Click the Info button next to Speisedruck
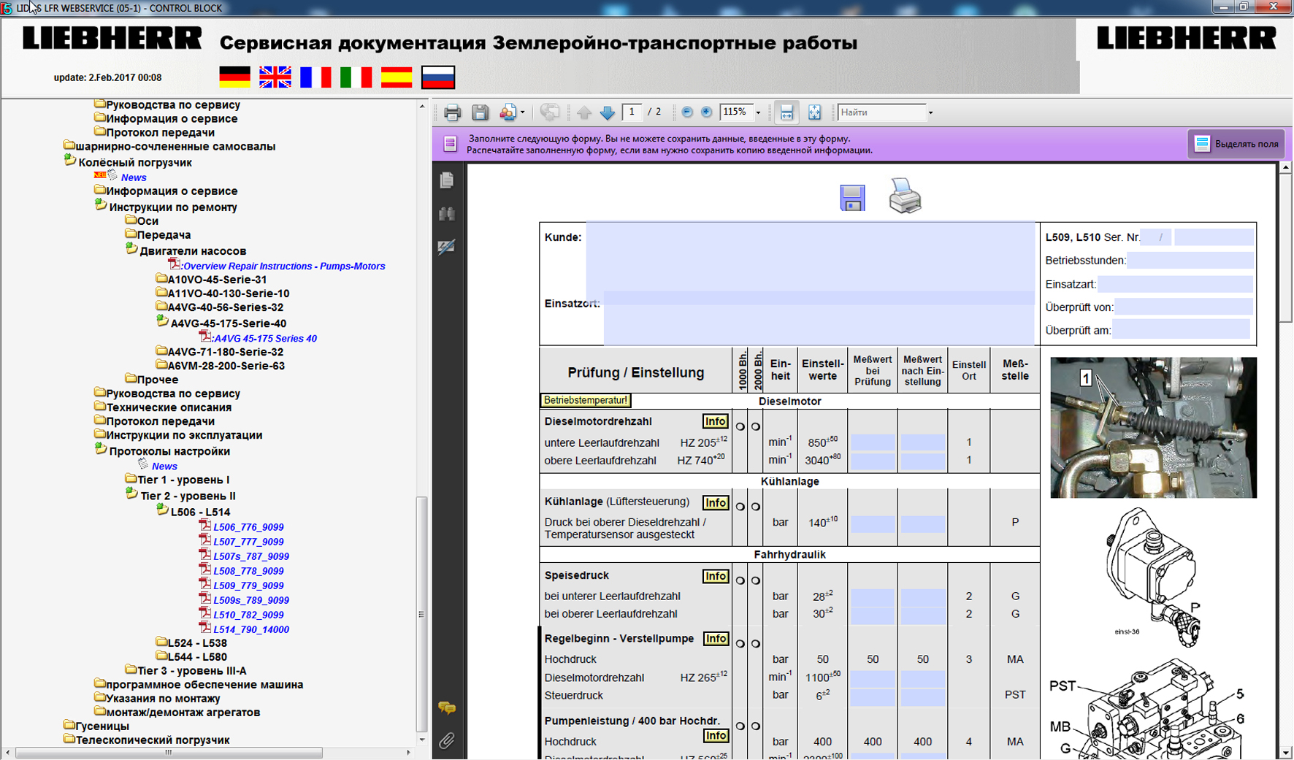 715,576
